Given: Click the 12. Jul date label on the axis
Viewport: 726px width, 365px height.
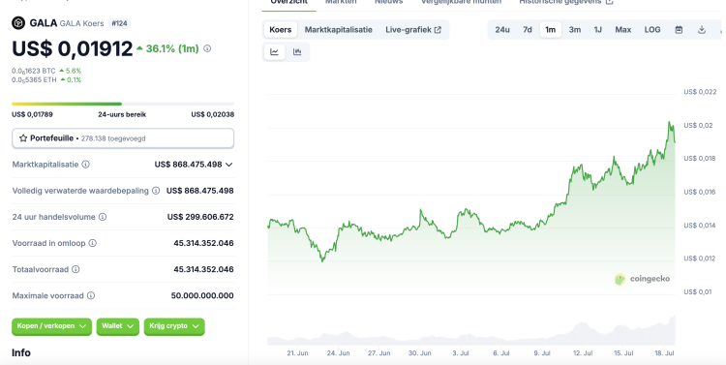Looking at the screenshot, I should coord(583,353).
